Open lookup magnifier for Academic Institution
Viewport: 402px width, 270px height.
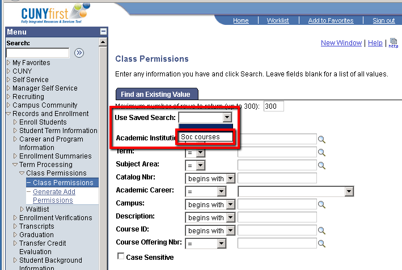pyautogui.click(x=321, y=139)
